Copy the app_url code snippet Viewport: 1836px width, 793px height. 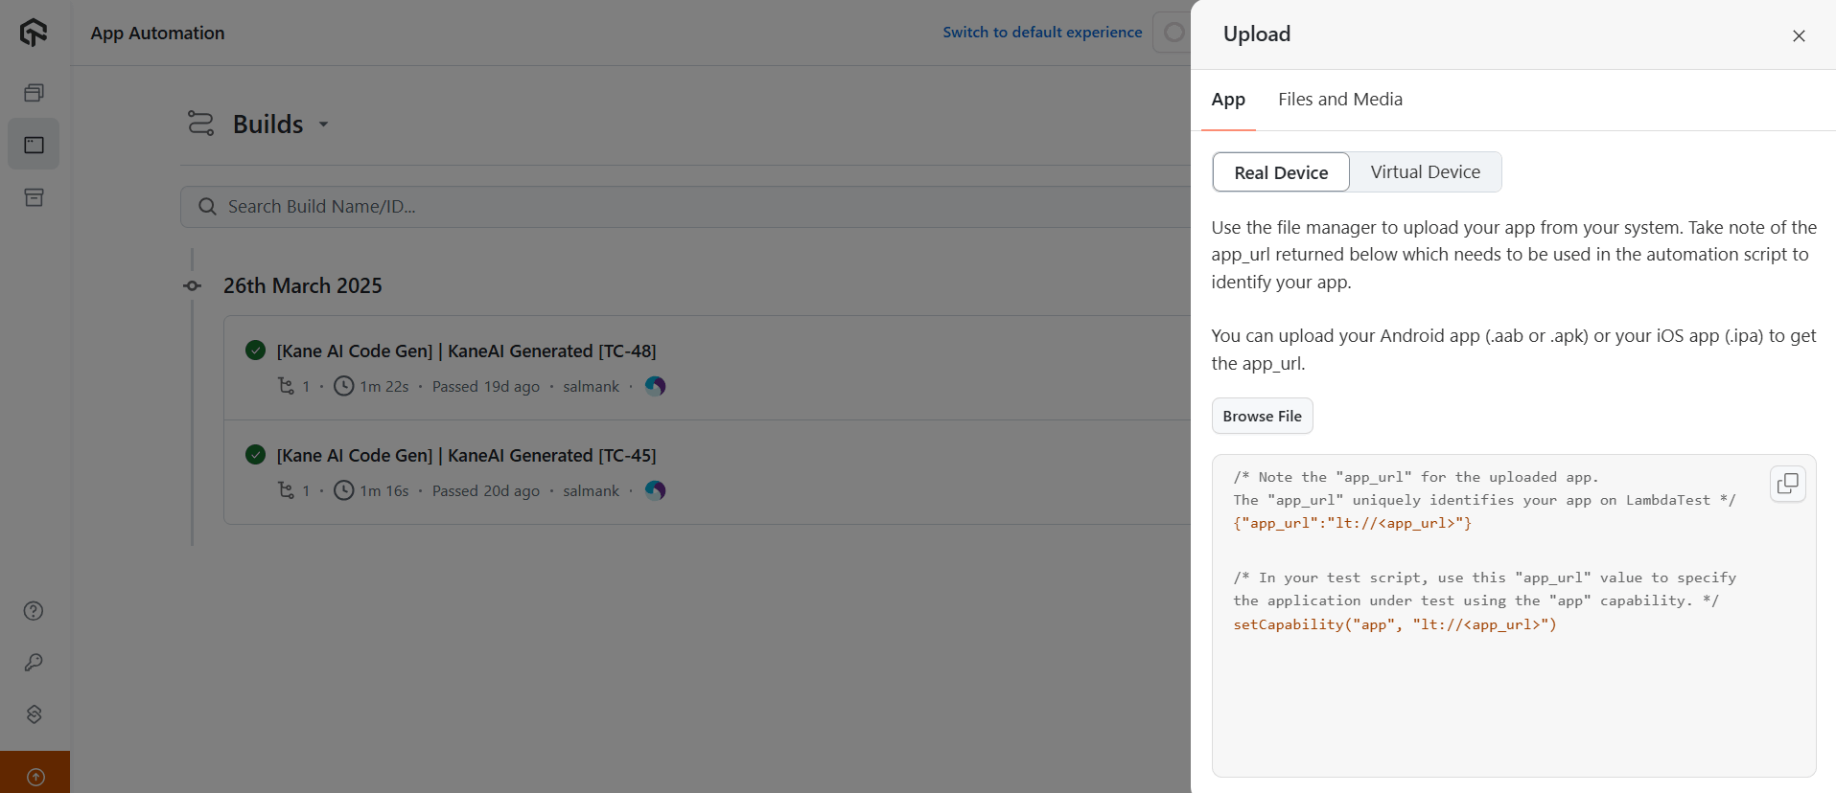tap(1788, 484)
